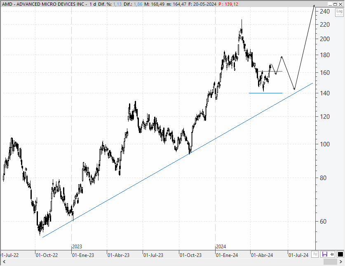
Task: Click the 100 price axis label
Action: coord(325,144)
